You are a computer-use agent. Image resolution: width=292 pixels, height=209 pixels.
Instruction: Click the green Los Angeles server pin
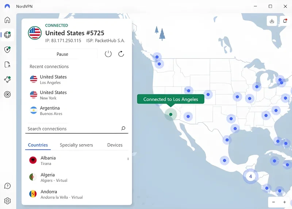click(170, 114)
